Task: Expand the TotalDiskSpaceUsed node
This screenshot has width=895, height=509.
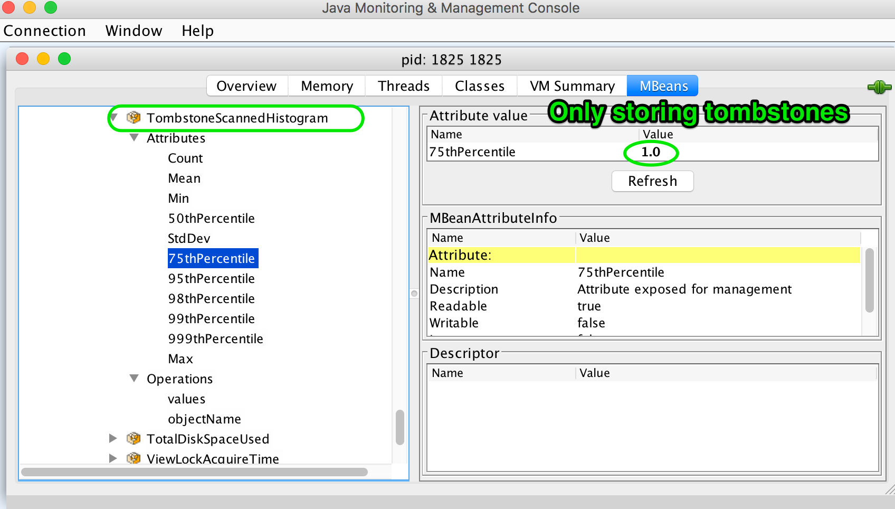Action: point(113,438)
